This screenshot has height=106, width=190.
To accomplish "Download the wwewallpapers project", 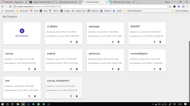I will (x=154, y=69).
